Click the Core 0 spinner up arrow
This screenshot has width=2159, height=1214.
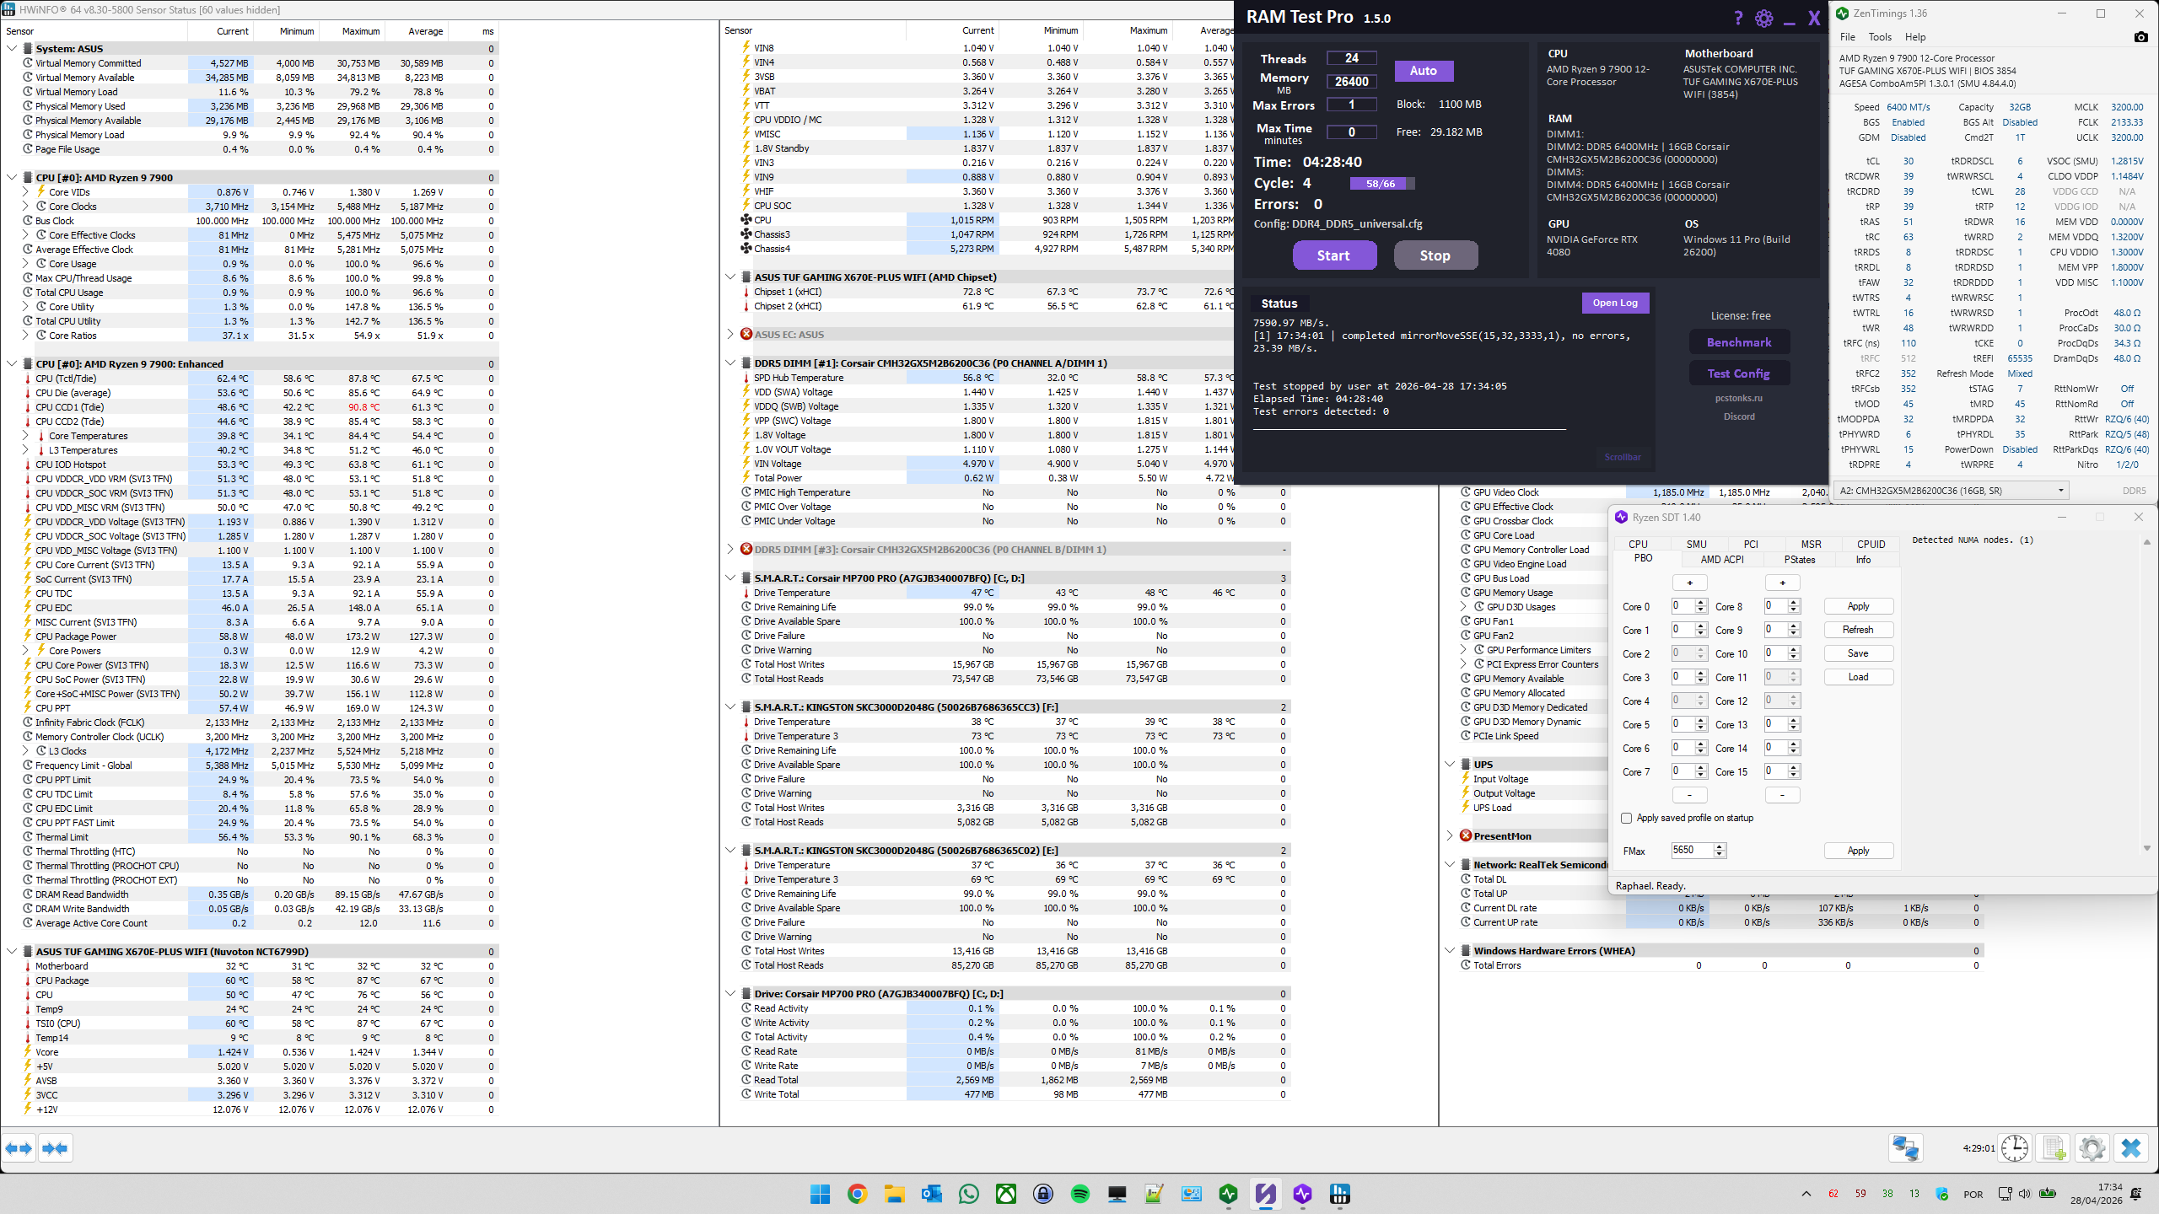1701,603
